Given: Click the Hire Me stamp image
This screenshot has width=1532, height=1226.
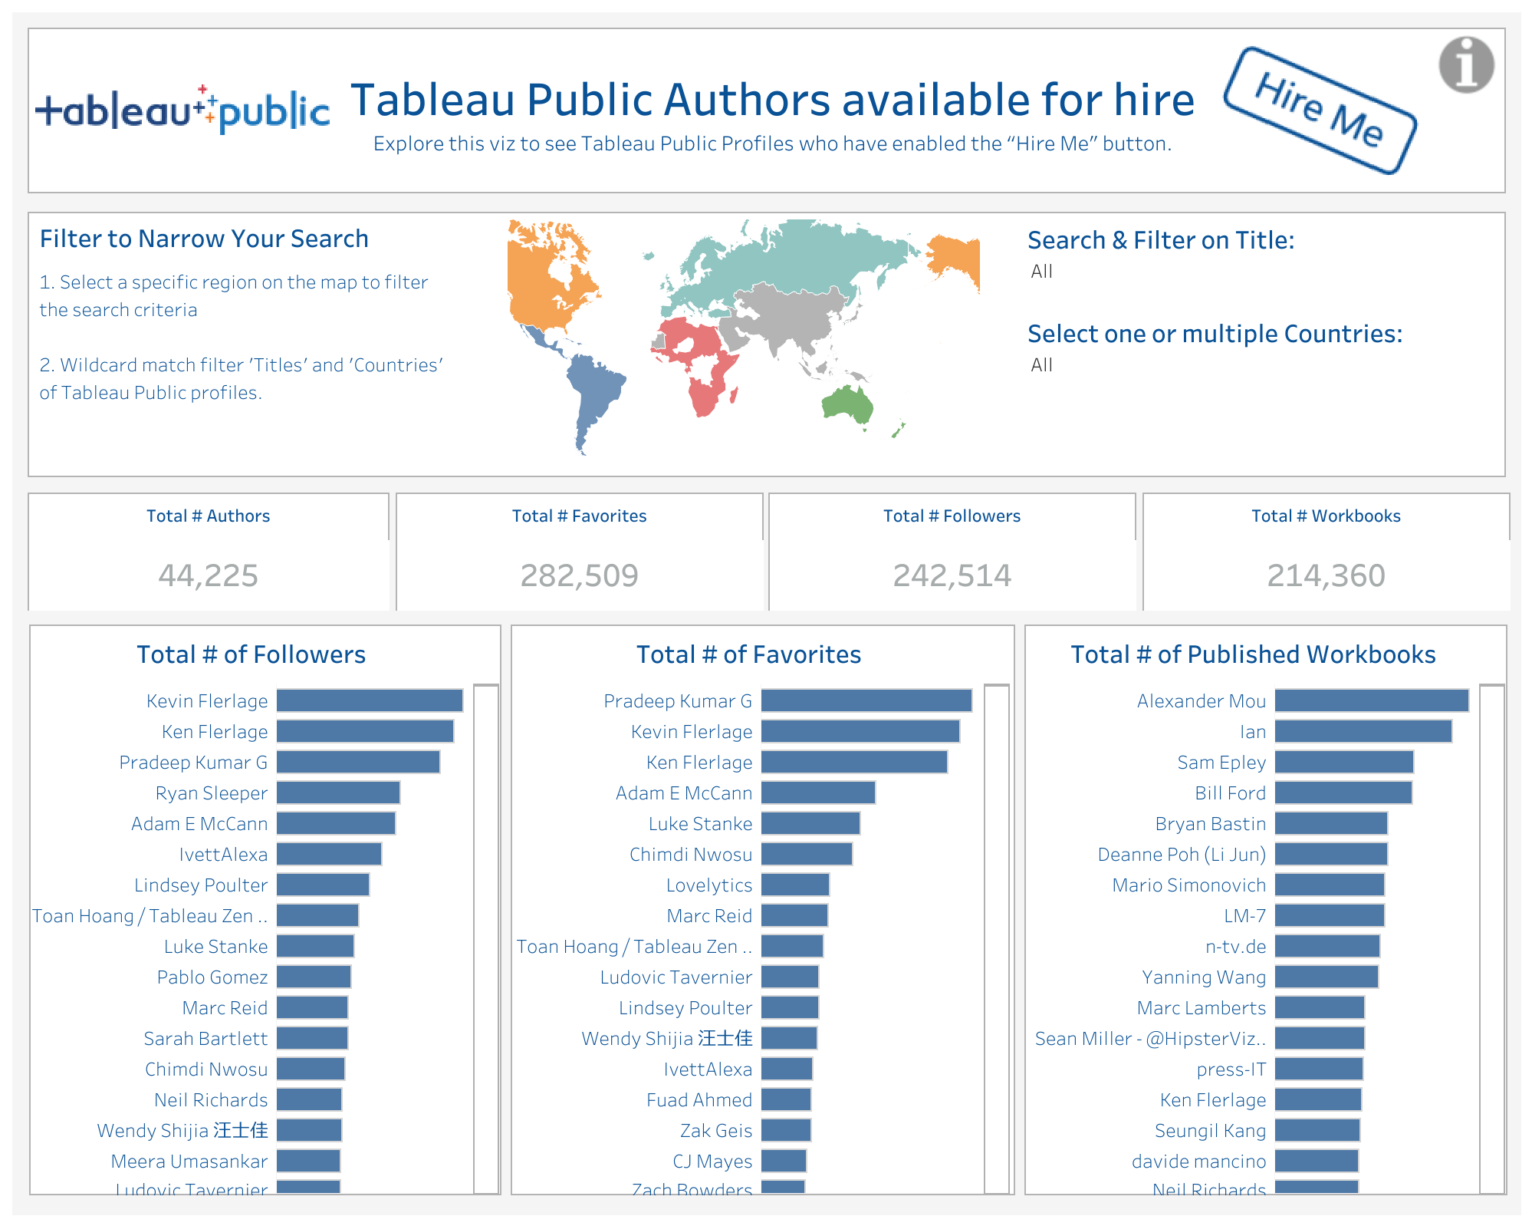Looking at the screenshot, I should pos(1320,110).
